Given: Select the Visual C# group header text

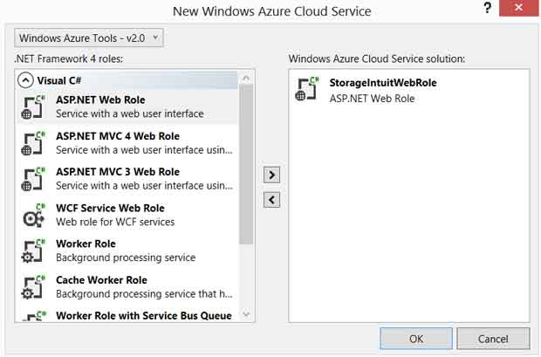Looking at the screenshot, I should click(59, 80).
